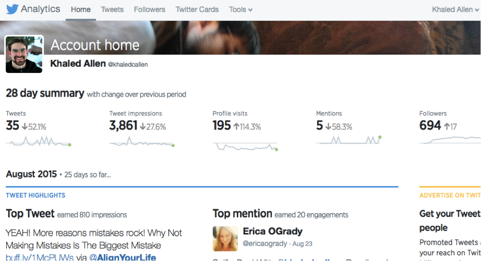
Task: Click 'with change over previous period' text
Action: coord(136,94)
